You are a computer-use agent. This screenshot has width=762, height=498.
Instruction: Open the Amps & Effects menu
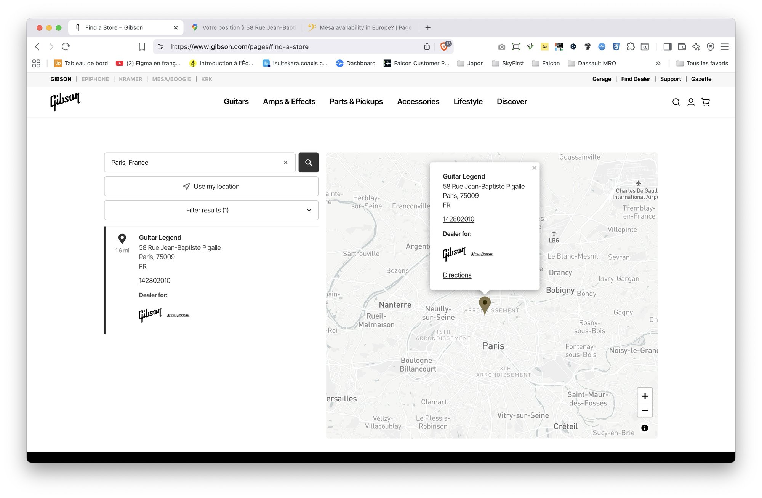(x=289, y=102)
